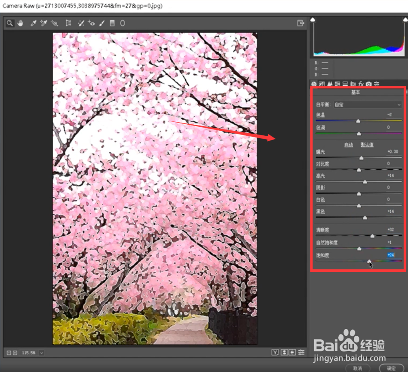Click the zoom out minus button
408x372 pixels.
tap(9, 353)
